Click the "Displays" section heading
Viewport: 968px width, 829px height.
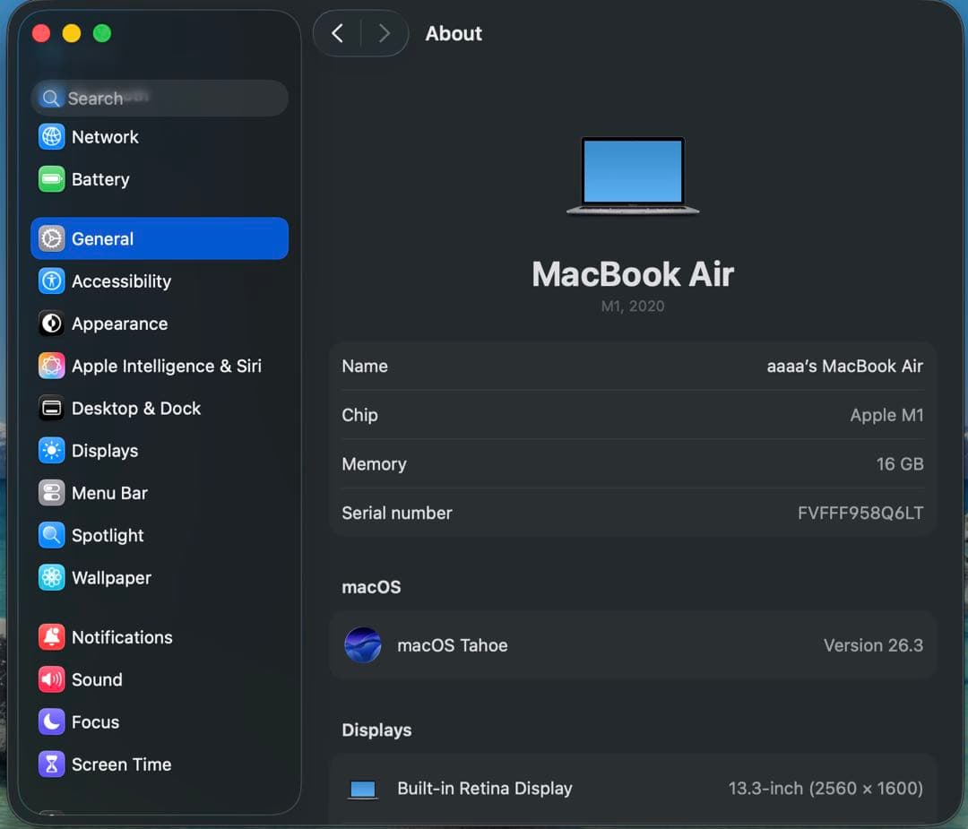pyautogui.click(x=376, y=730)
